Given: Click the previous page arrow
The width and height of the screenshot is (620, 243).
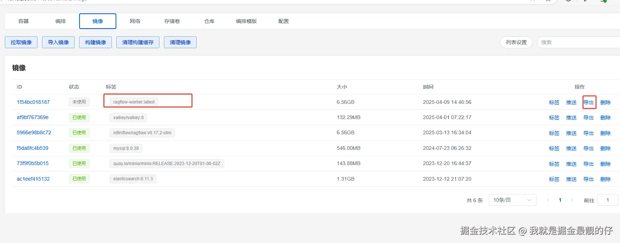Looking at the screenshot, I should (548, 200).
